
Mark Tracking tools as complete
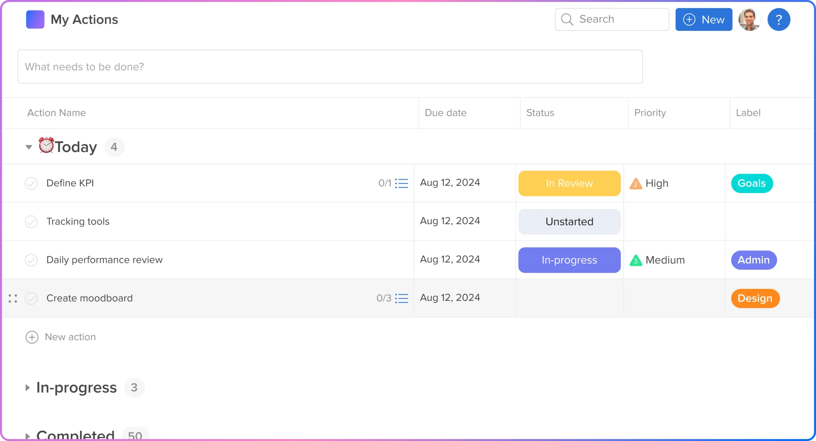click(x=31, y=222)
